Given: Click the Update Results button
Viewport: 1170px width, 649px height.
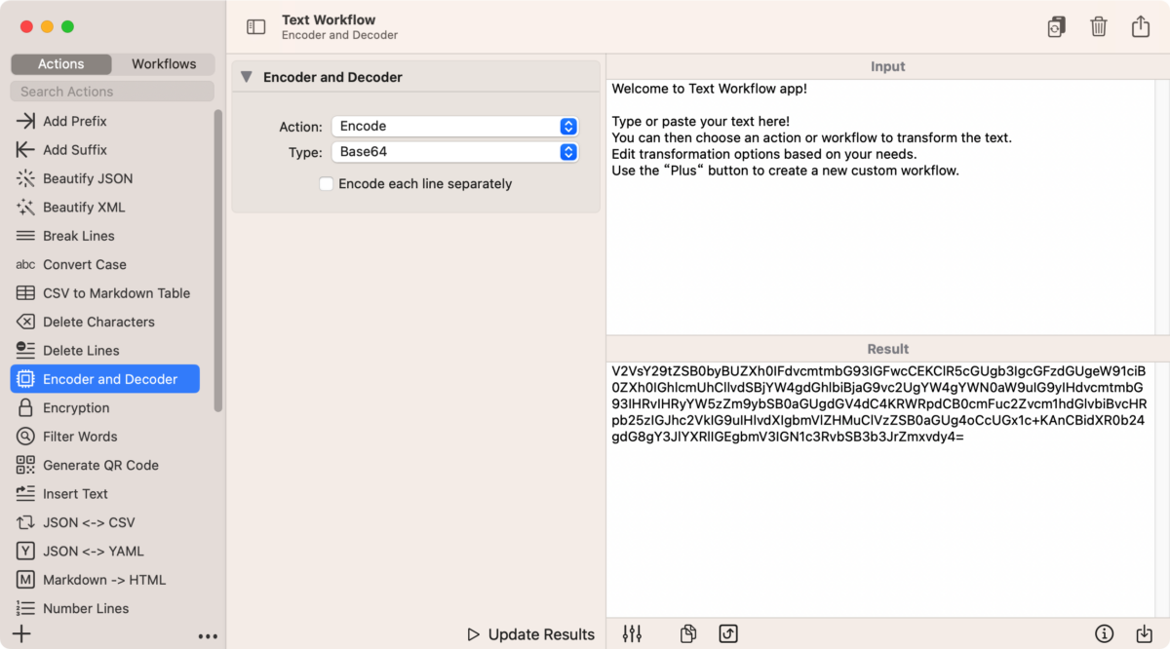Looking at the screenshot, I should click(x=530, y=634).
